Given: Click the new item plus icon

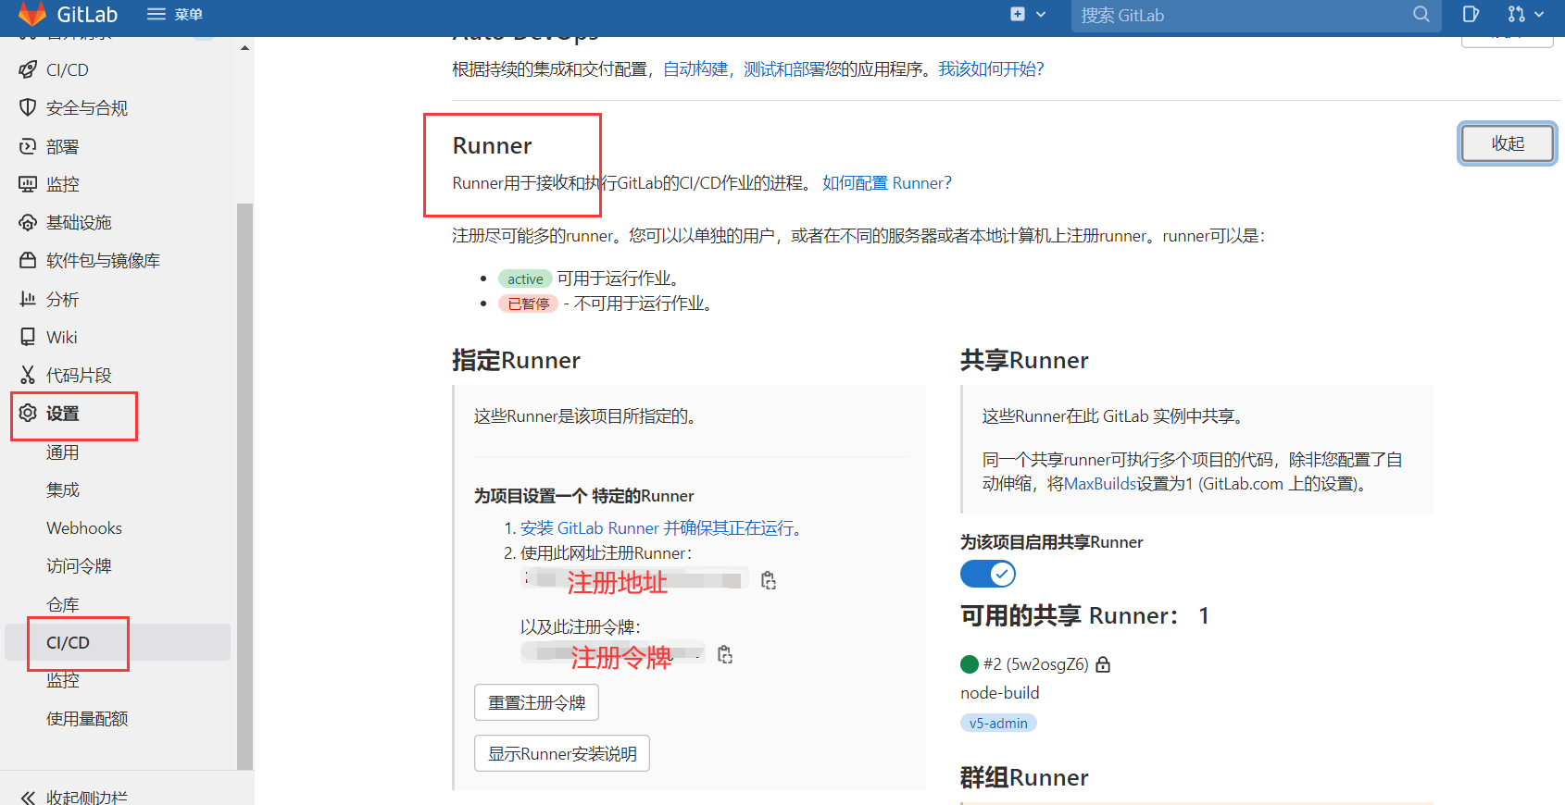Looking at the screenshot, I should pos(1018,14).
